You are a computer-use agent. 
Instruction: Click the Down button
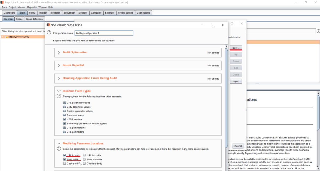pos(236,61)
